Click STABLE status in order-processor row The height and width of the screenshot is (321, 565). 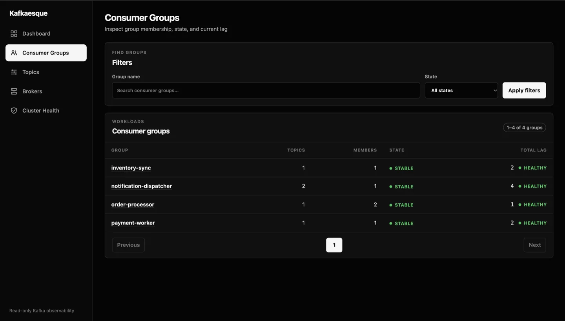click(x=401, y=205)
